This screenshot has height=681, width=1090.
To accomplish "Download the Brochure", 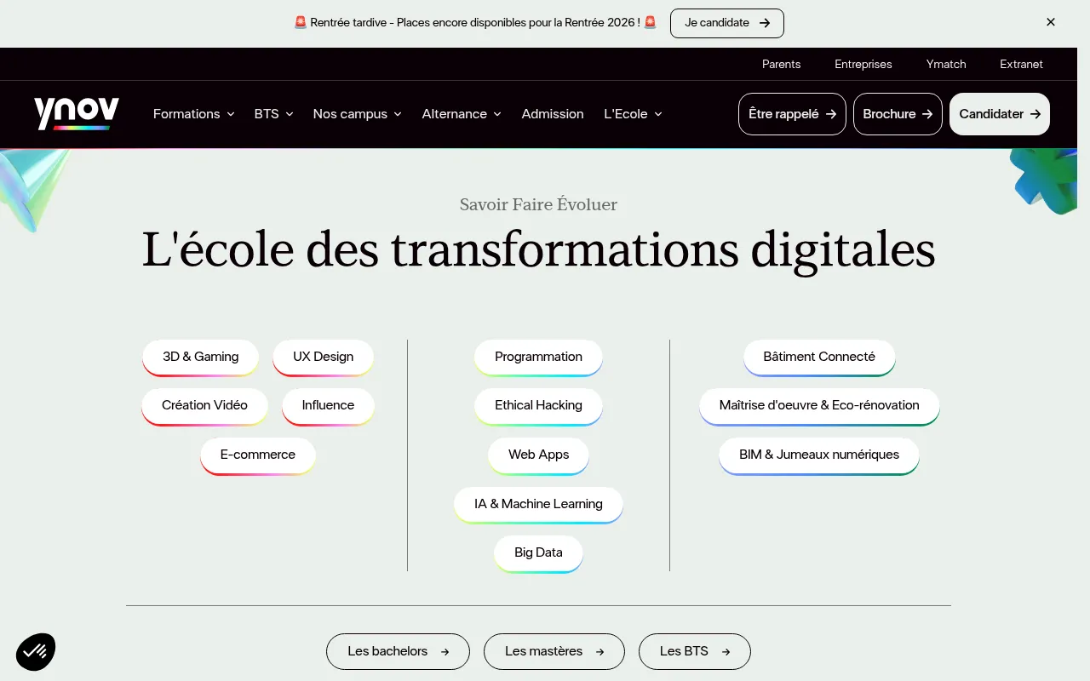I will 898,114.
